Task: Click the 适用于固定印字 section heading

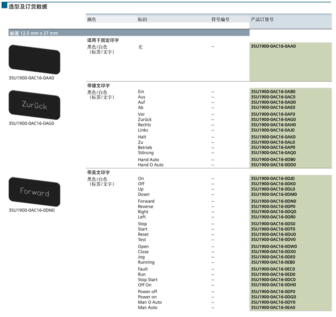Action: [103, 40]
